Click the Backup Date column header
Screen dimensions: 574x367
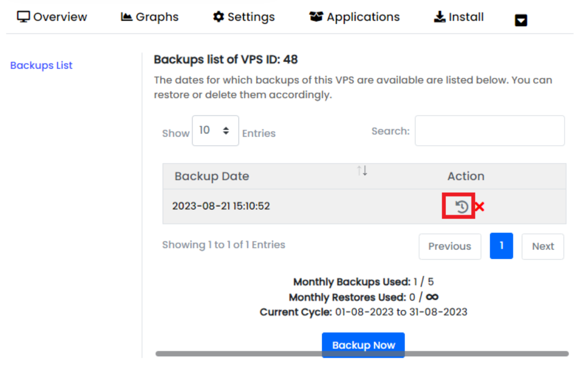point(212,176)
